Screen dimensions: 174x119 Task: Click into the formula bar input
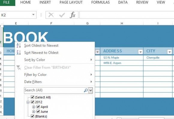(x=127, y=15)
